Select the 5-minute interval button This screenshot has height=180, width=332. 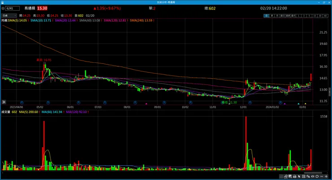click(x=309, y=16)
